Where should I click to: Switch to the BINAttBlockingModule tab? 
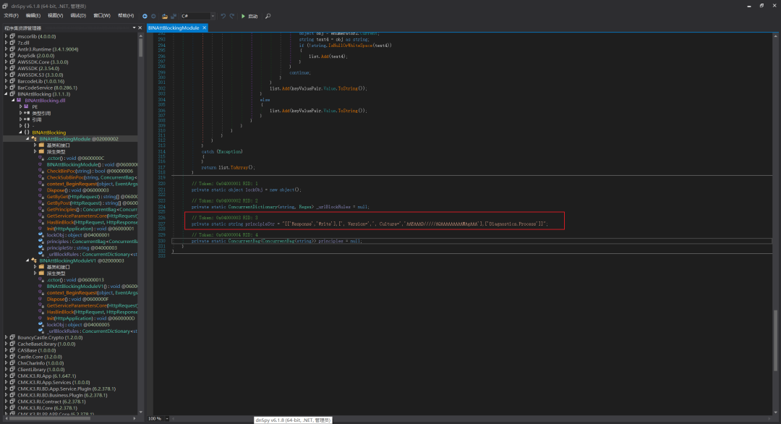(174, 28)
